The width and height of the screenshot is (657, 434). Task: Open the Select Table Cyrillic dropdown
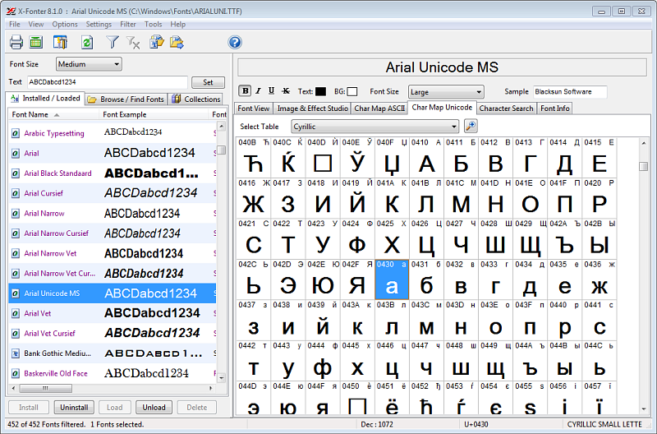coord(374,127)
